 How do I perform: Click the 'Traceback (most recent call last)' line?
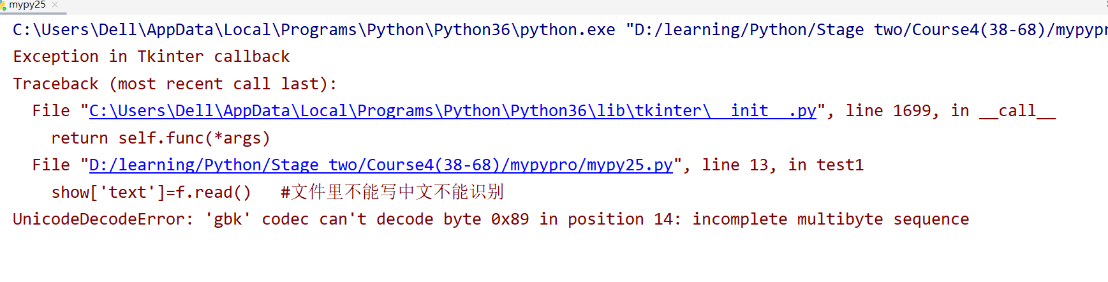coord(175,84)
